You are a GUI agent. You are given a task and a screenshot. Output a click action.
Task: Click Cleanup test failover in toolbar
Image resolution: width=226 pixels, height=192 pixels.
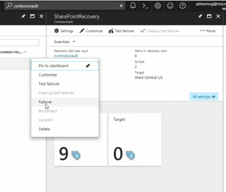[160, 31]
